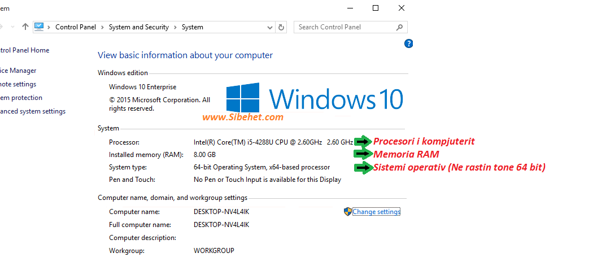The width and height of the screenshot is (593, 266).
Task: Open the address bar history dropdown
Action: [x=269, y=27]
